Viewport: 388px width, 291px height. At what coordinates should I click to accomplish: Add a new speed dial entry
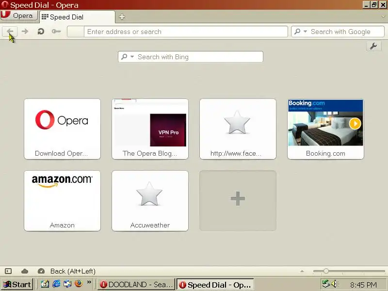(238, 201)
